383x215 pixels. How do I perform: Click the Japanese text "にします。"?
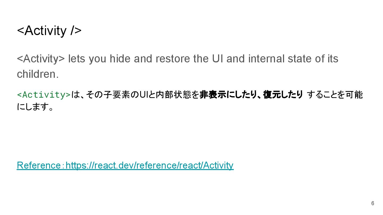point(35,107)
